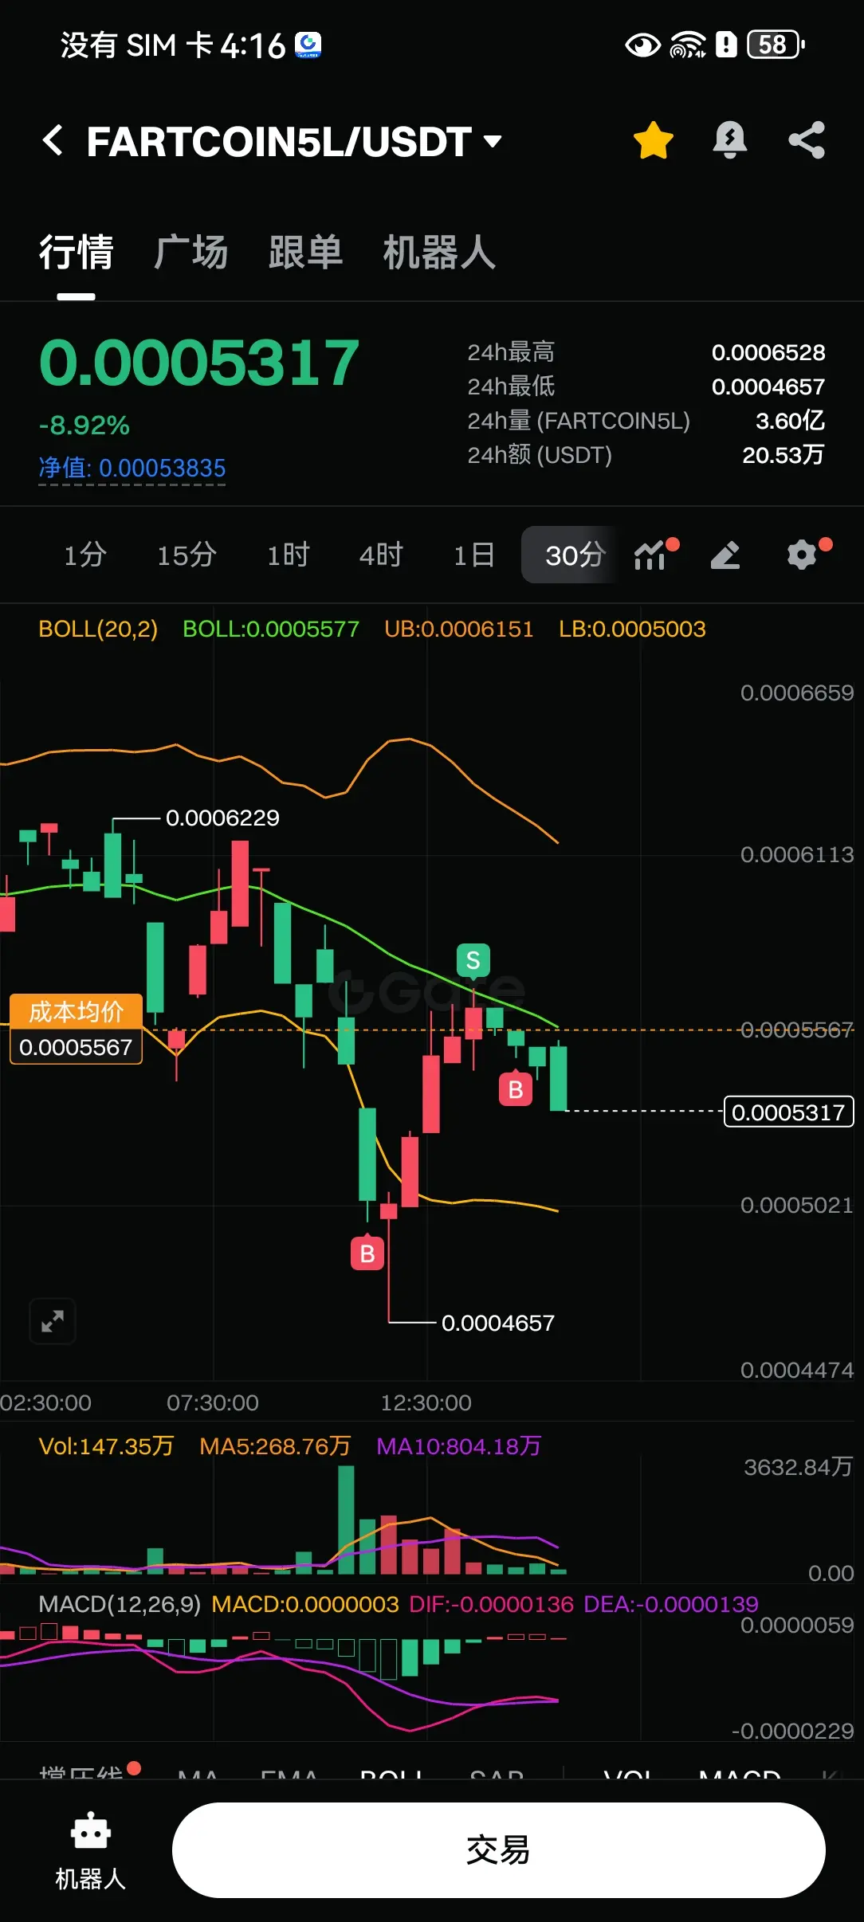The width and height of the screenshot is (864, 1922).
Task: Tap the 24h额 value 20.53万
Action: click(x=783, y=455)
